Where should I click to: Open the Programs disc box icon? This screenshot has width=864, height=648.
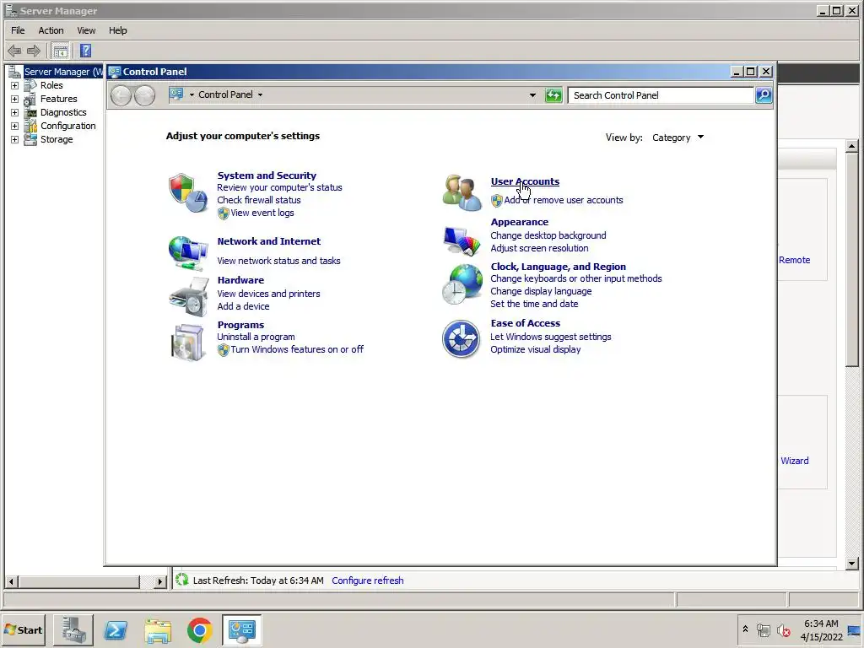(188, 342)
